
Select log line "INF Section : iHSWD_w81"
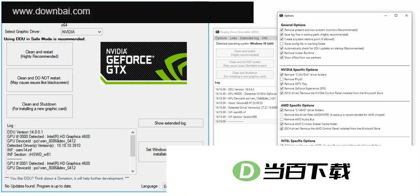[x=29, y=154]
